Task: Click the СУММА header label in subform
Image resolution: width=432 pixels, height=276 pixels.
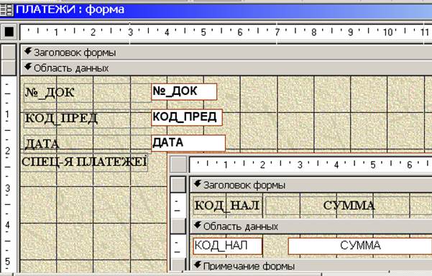Action: coord(349,206)
